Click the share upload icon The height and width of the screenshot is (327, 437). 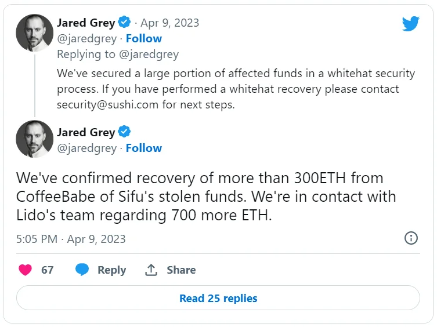[151, 270]
